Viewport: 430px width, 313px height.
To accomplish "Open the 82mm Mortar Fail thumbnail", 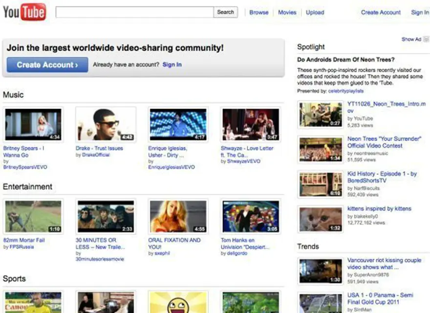I will [x=33, y=216].
